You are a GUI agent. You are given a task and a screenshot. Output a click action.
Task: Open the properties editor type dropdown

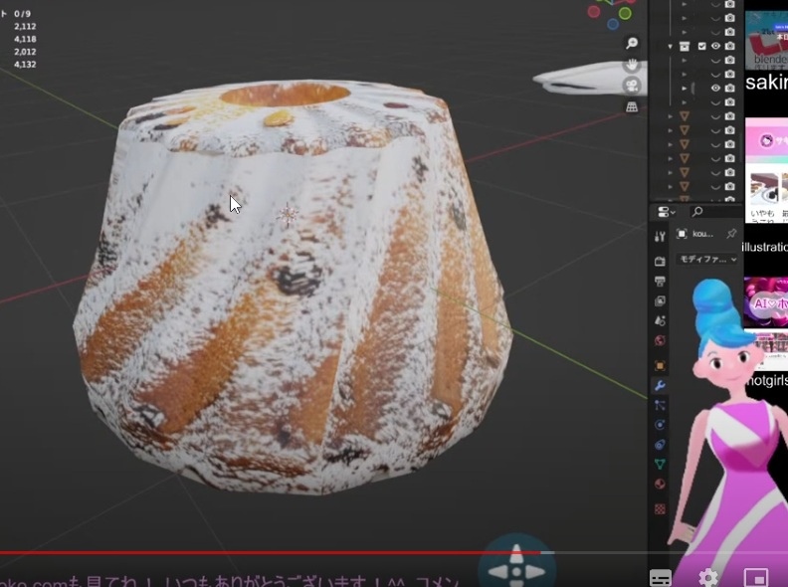[x=665, y=212]
